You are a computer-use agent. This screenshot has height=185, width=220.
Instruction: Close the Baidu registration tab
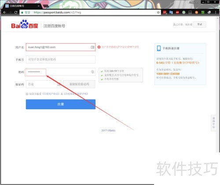[38, 6]
